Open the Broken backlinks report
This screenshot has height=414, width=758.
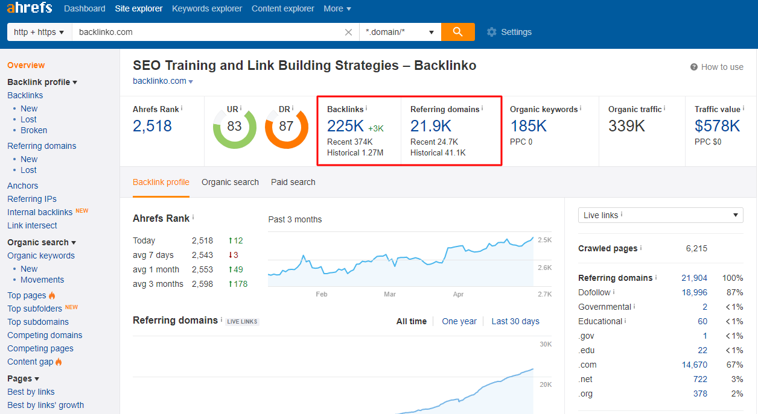click(34, 130)
